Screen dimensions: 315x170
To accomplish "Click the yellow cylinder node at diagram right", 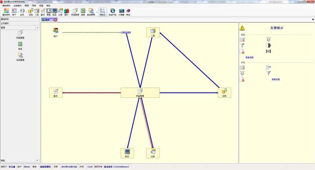I will pos(225,93).
